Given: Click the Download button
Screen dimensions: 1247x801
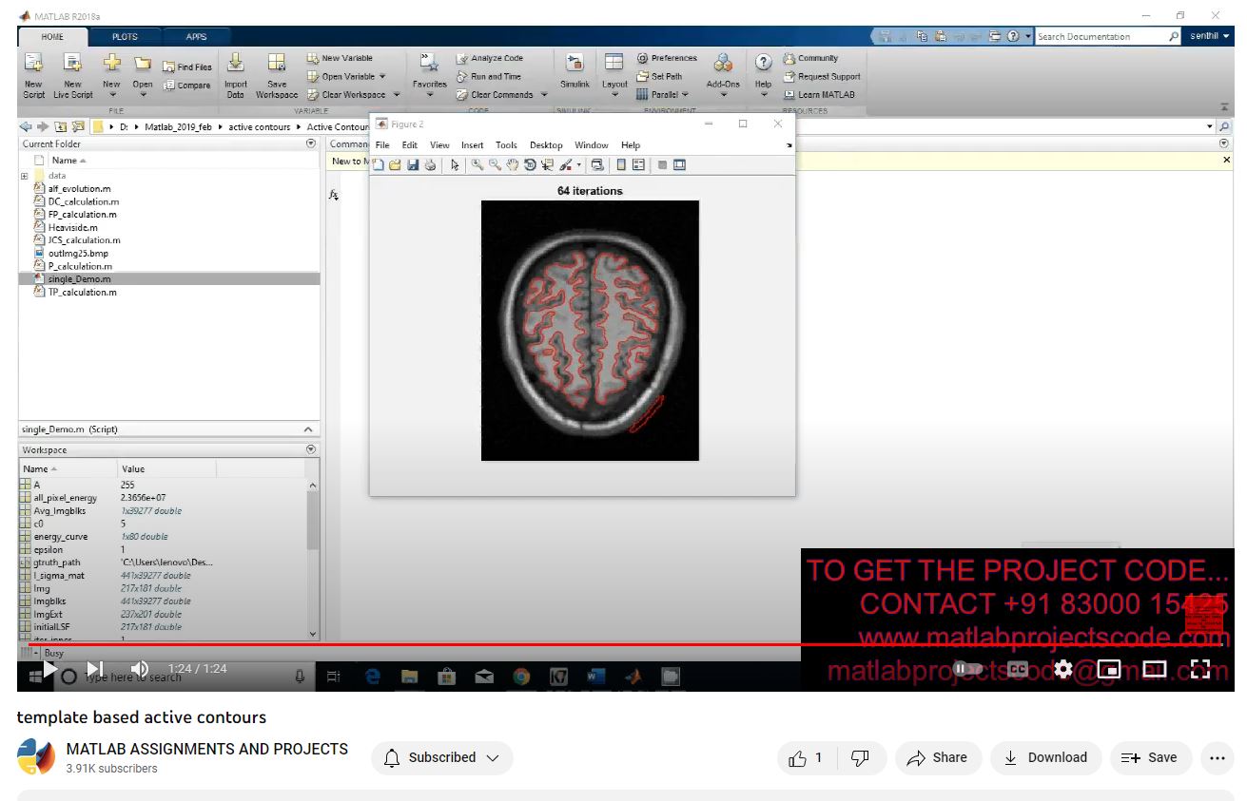Looking at the screenshot, I should (x=1045, y=758).
